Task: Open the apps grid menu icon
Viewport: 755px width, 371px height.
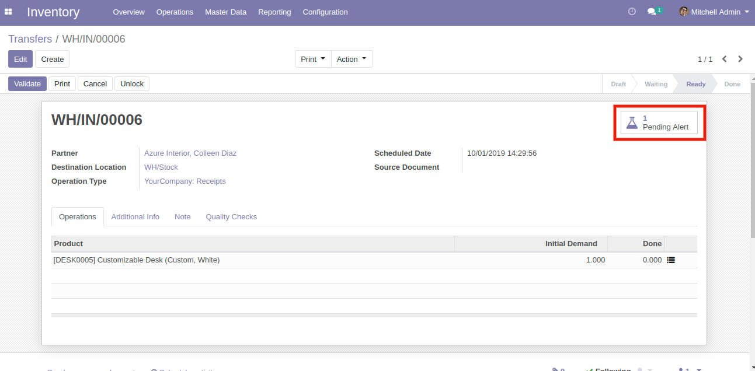Action: tap(8, 12)
